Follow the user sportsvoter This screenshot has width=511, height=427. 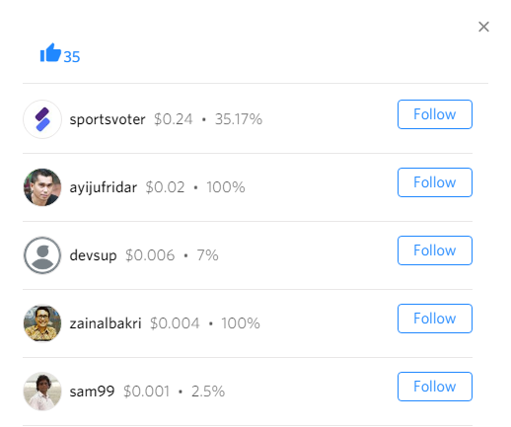[x=435, y=114]
